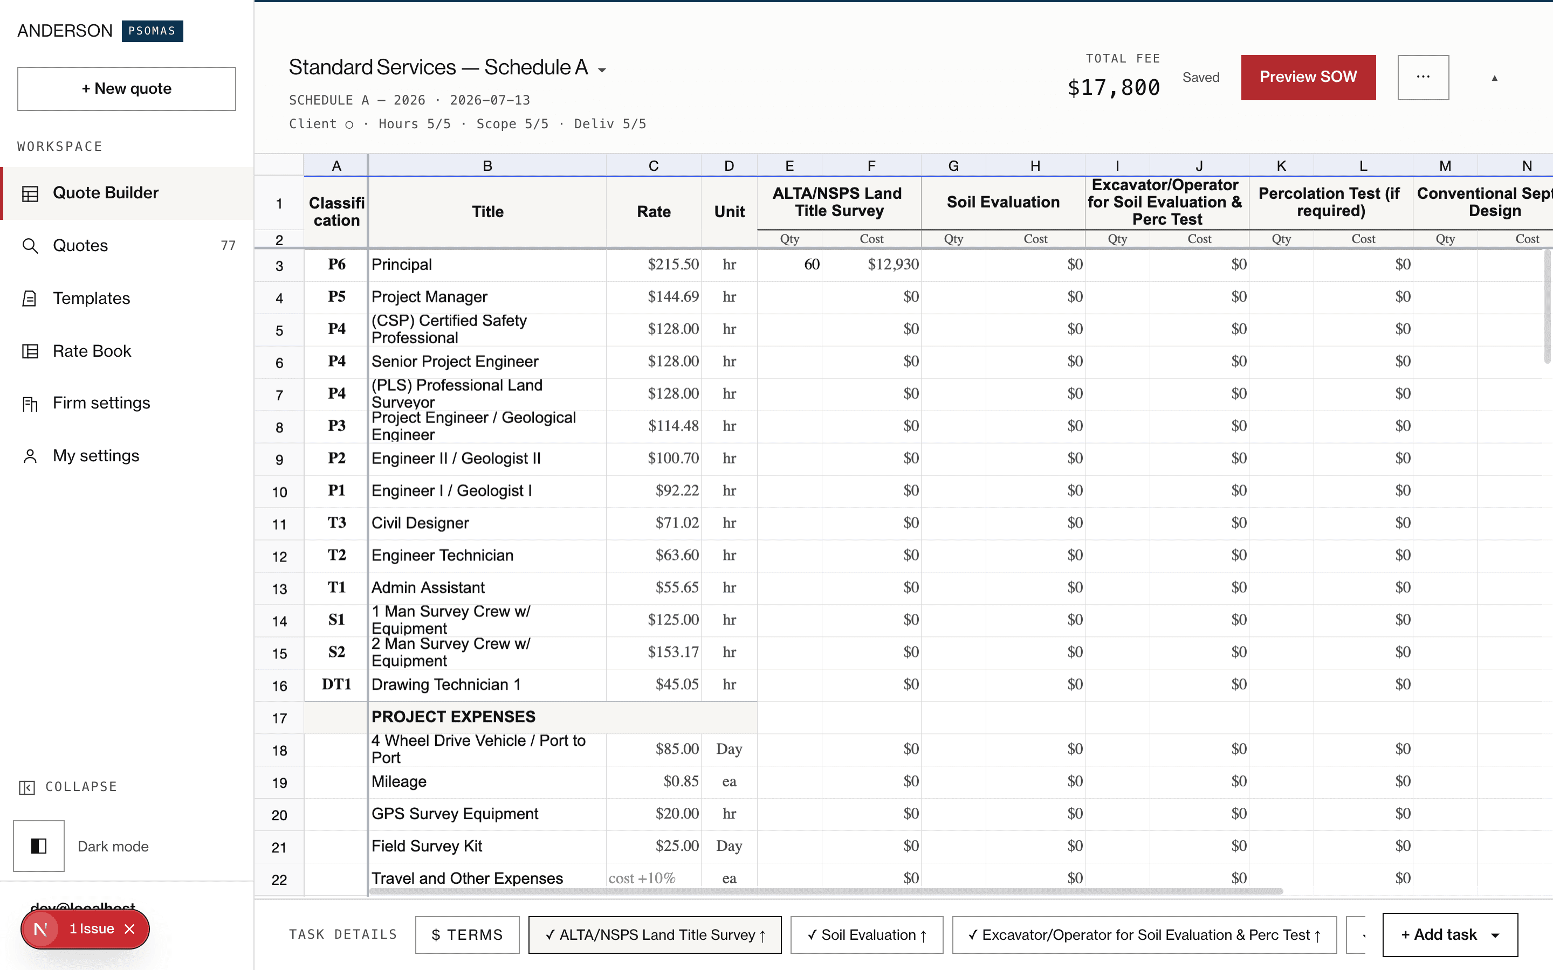Click the Collapse sidebar icon
Screen dimensions: 1553x970
pyautogui.click(x=27, y=787)
